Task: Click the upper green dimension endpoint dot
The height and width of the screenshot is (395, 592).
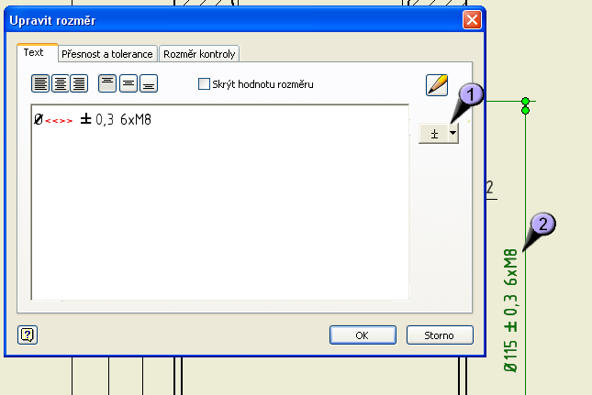Action: 526,101
